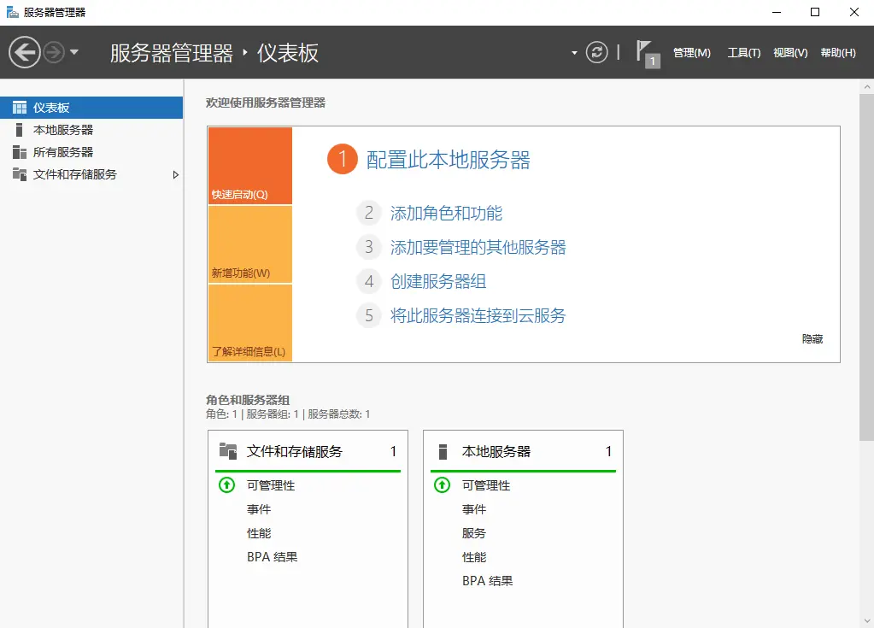Click the step 3 number circle

click(368, 247)
